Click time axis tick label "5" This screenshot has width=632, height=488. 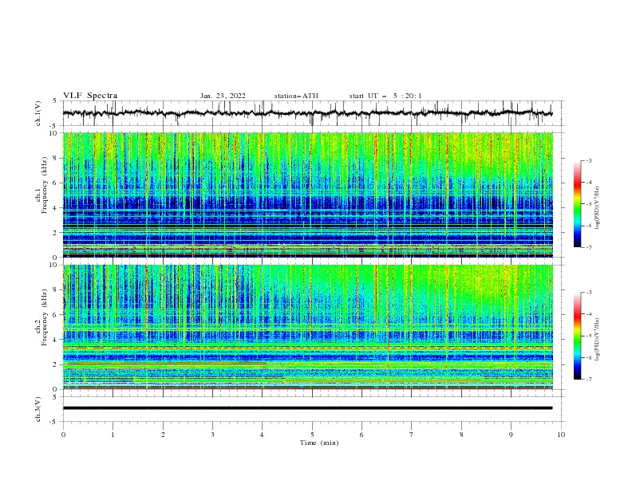coord(312,435)
